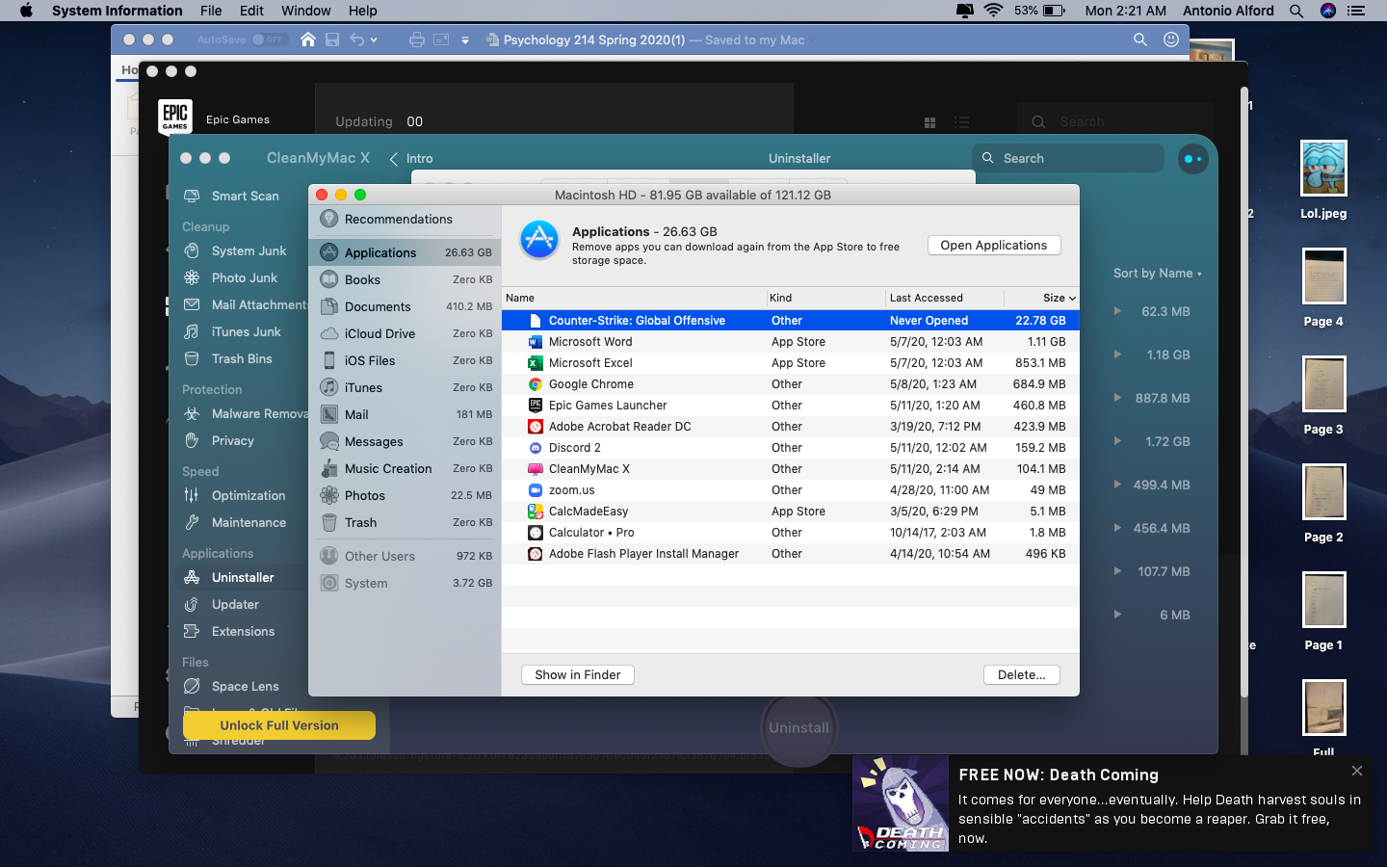Open the Updater module
Viewport: 1387px width, 867px height.
221,604
